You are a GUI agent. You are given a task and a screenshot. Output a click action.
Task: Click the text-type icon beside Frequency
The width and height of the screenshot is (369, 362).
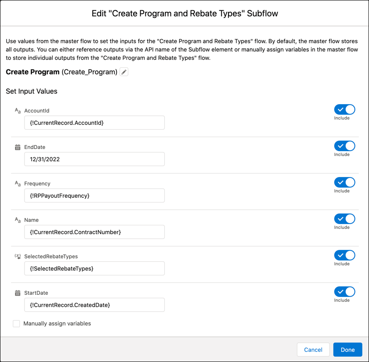[17, 183]
